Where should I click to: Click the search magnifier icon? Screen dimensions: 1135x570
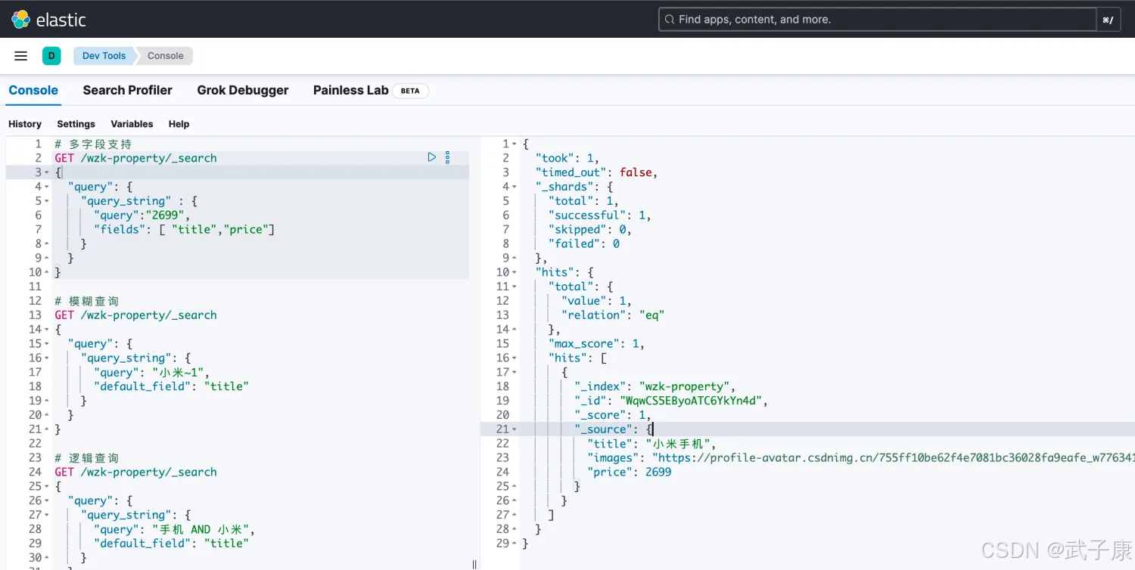(669, 20)
